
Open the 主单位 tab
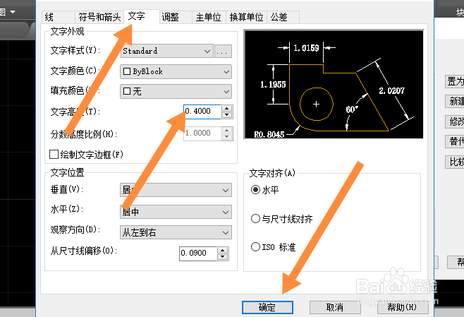coord(209,17)
